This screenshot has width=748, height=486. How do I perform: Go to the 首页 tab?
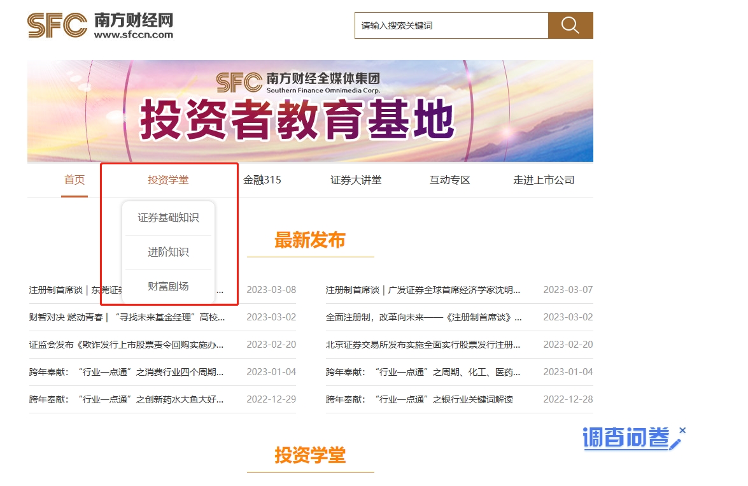coord(74,180)
